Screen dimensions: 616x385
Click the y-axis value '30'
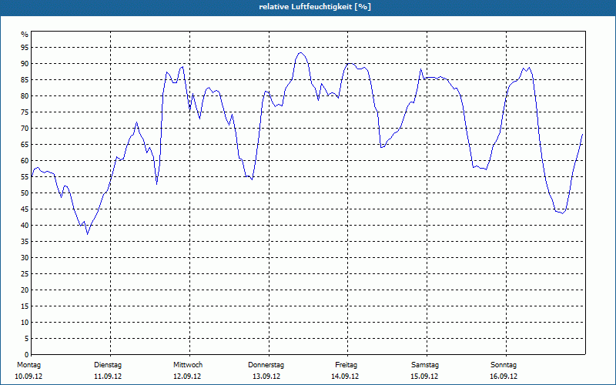coord(25,258)
